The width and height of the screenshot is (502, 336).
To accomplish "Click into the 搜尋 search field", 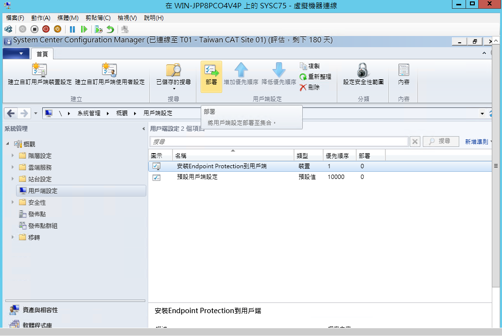I will click(x=279, y=141).
